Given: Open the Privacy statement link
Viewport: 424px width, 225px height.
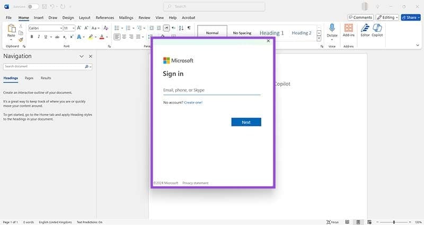Looking at the screenshot, I should click(195, 183).
